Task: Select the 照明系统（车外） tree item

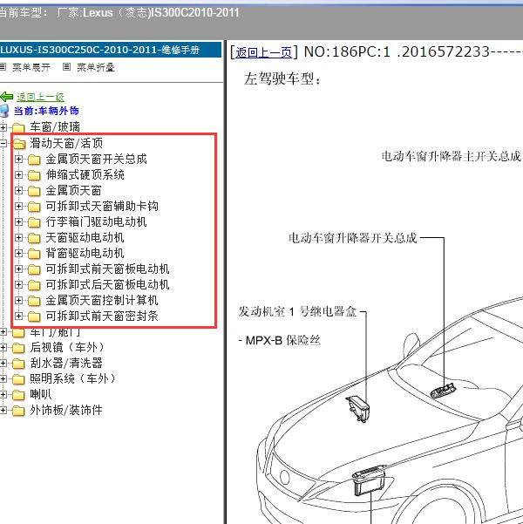Action: click(x=73, y=379)
